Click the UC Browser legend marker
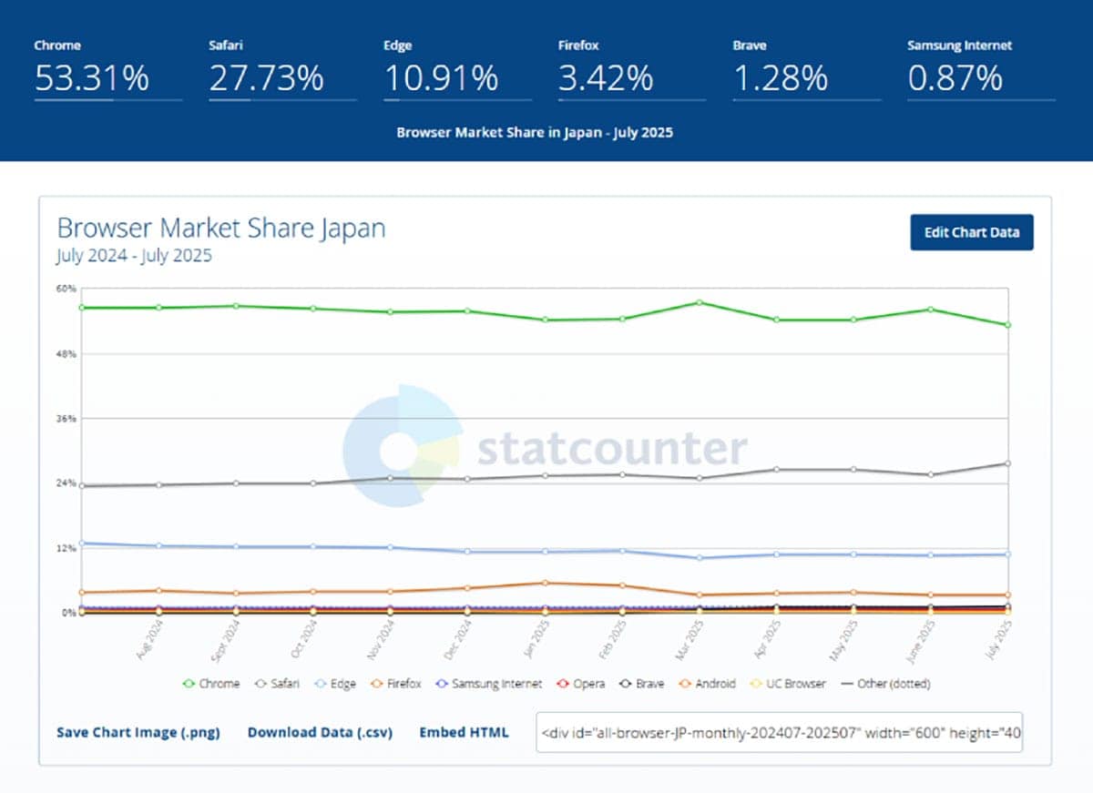The height and width of the screenshot is (793, 1093). coord(758,683)
